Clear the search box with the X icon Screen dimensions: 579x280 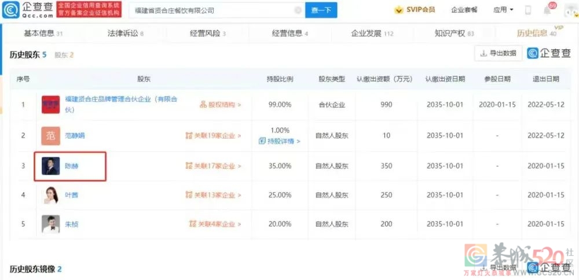pyautogui.click(x=298, y=10)
